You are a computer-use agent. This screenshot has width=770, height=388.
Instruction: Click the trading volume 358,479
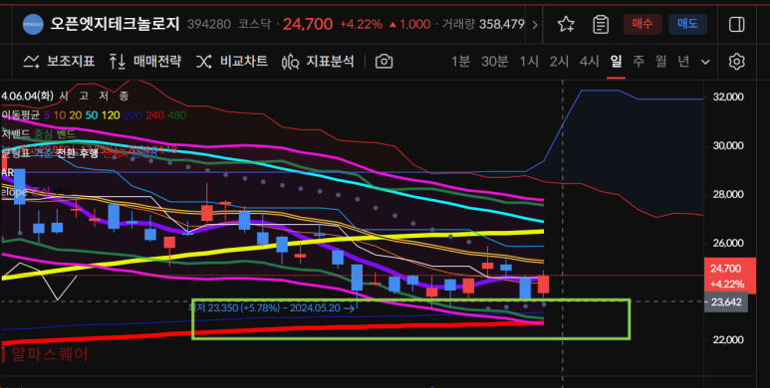(502, 24)
